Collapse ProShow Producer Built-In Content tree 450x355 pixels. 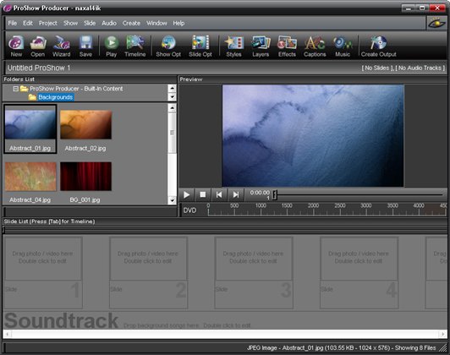pyautogui.click(x=16, y=89)
